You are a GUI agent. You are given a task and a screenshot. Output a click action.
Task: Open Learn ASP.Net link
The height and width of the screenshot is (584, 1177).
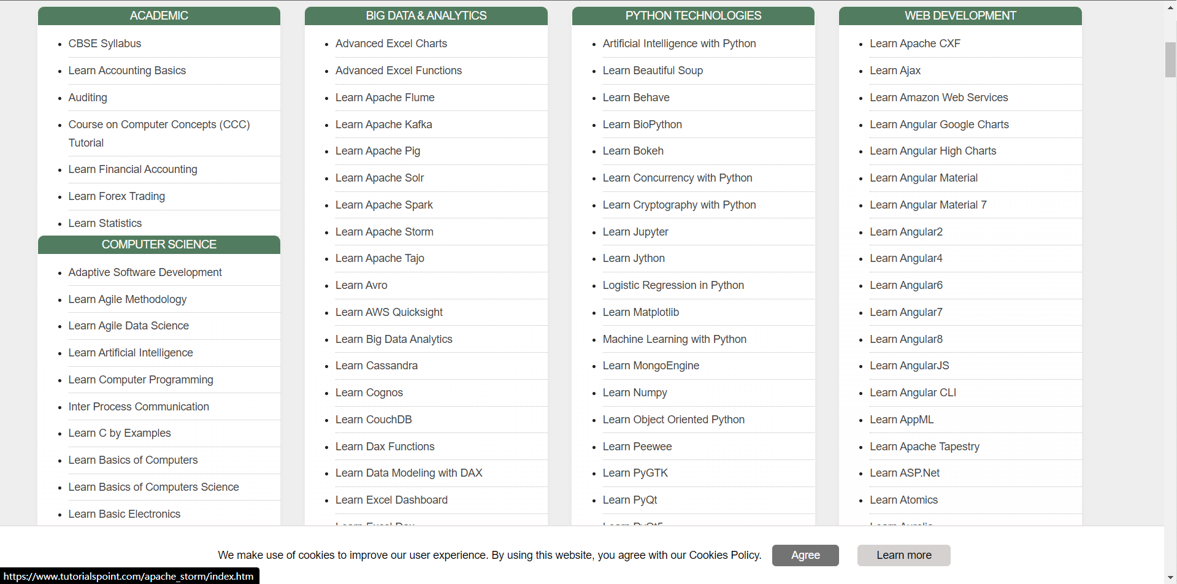[x=905, y=473]
